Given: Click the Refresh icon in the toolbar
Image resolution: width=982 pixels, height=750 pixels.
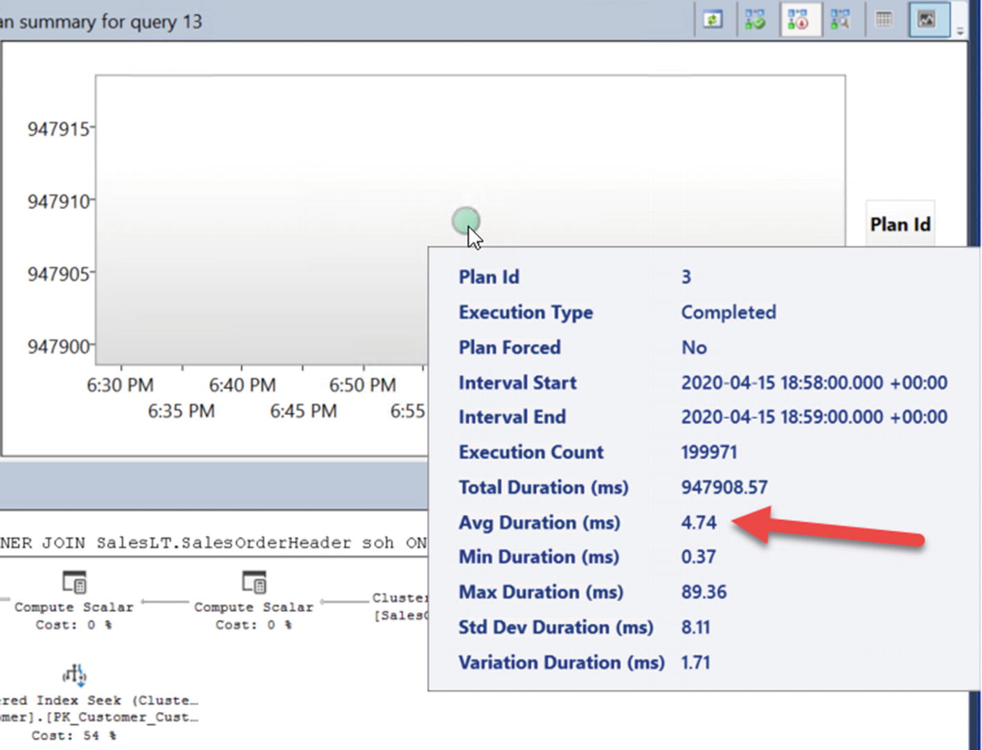Looking at the screenshot, I should [x=713, y=19].
